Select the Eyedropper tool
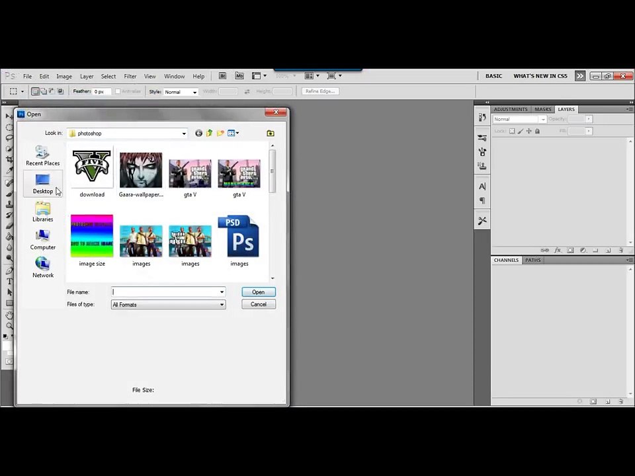The height and width of the screenshot is (476, 635). pos(9,171)
